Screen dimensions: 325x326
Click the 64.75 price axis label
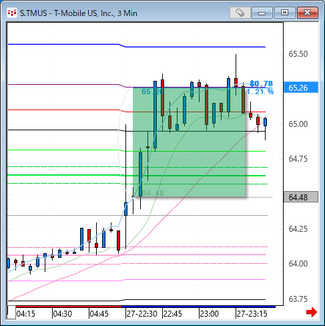[x=298, y=159]
